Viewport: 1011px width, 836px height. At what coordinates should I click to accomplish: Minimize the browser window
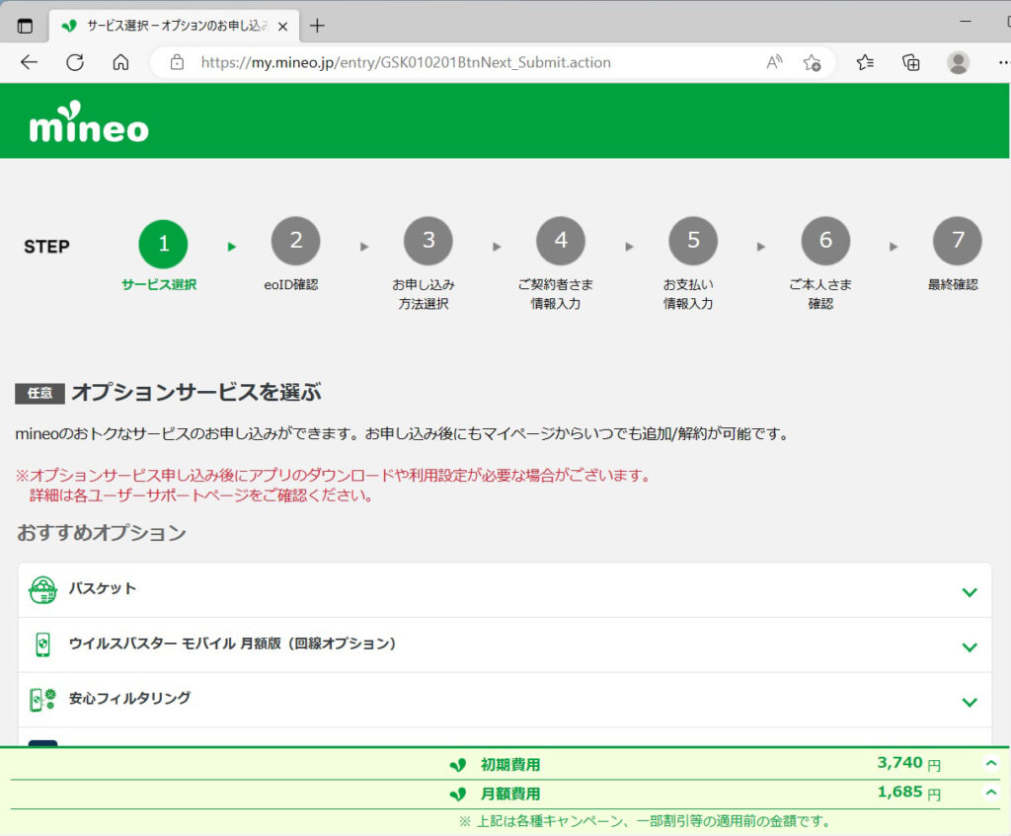click(966, 22)
